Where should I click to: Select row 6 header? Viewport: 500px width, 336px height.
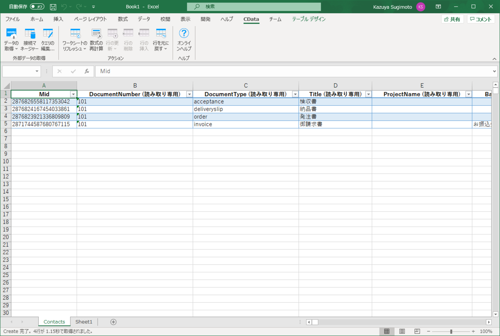[x=5, y=131]
